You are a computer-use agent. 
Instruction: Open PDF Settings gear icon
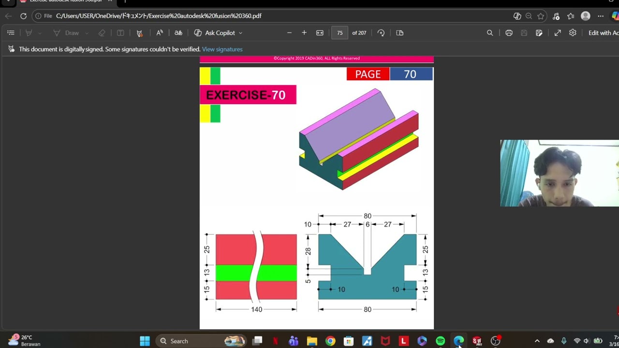(x=573, y=33)
